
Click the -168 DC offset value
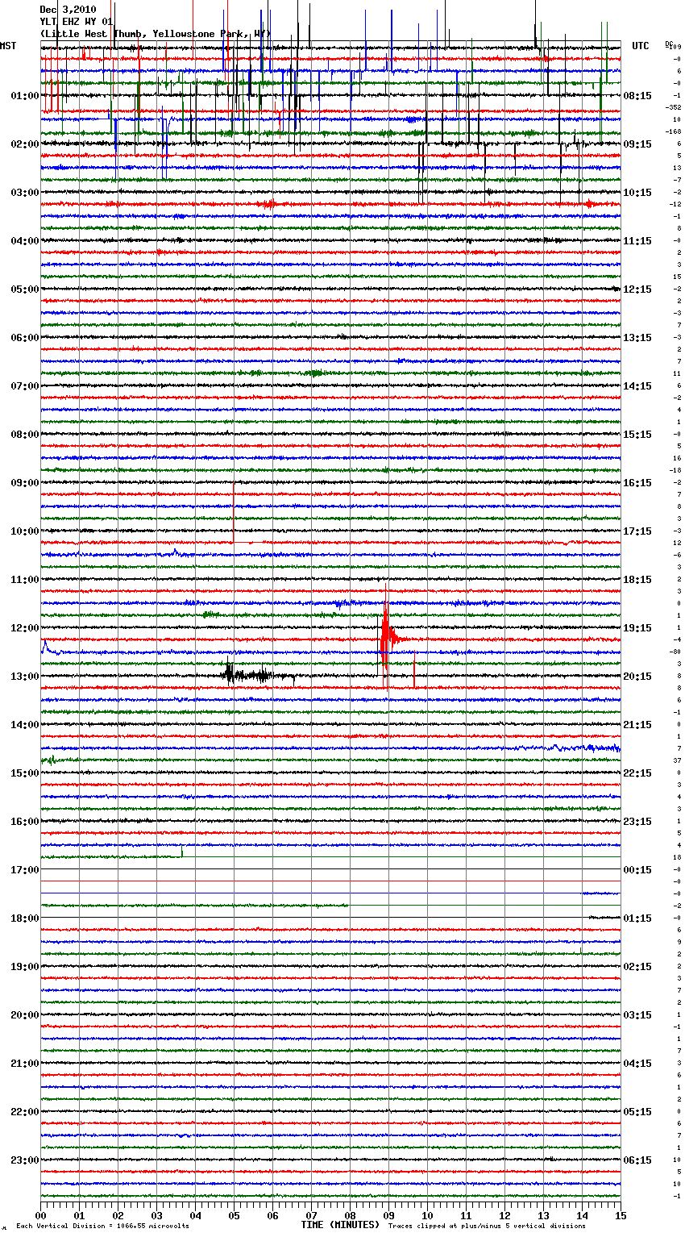[674, 131]
